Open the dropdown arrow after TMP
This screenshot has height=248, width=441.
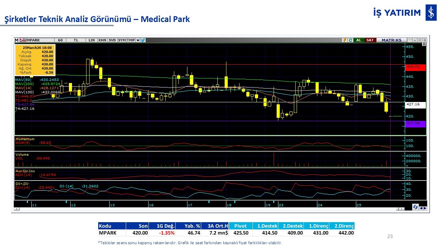point(138,40)
